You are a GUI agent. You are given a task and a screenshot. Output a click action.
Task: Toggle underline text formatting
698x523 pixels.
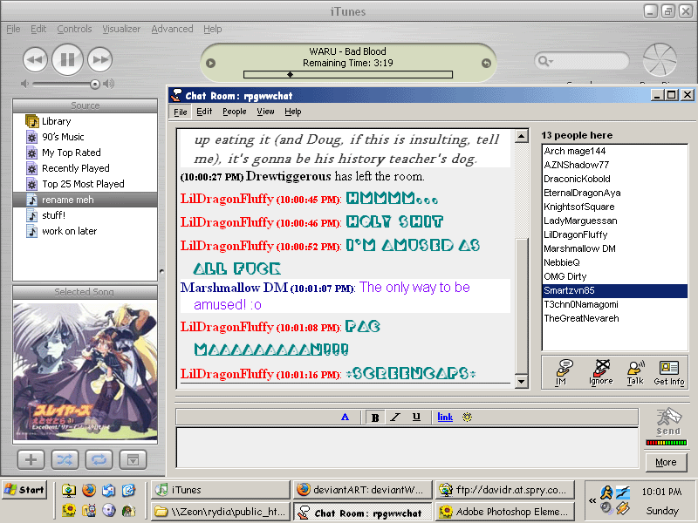pyautogui.click(x=416, y=418)
